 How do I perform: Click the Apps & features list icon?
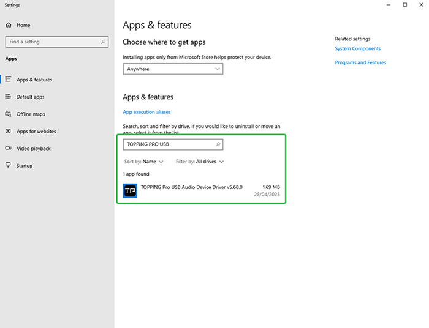pyautogui.click(x=8, y=79)
